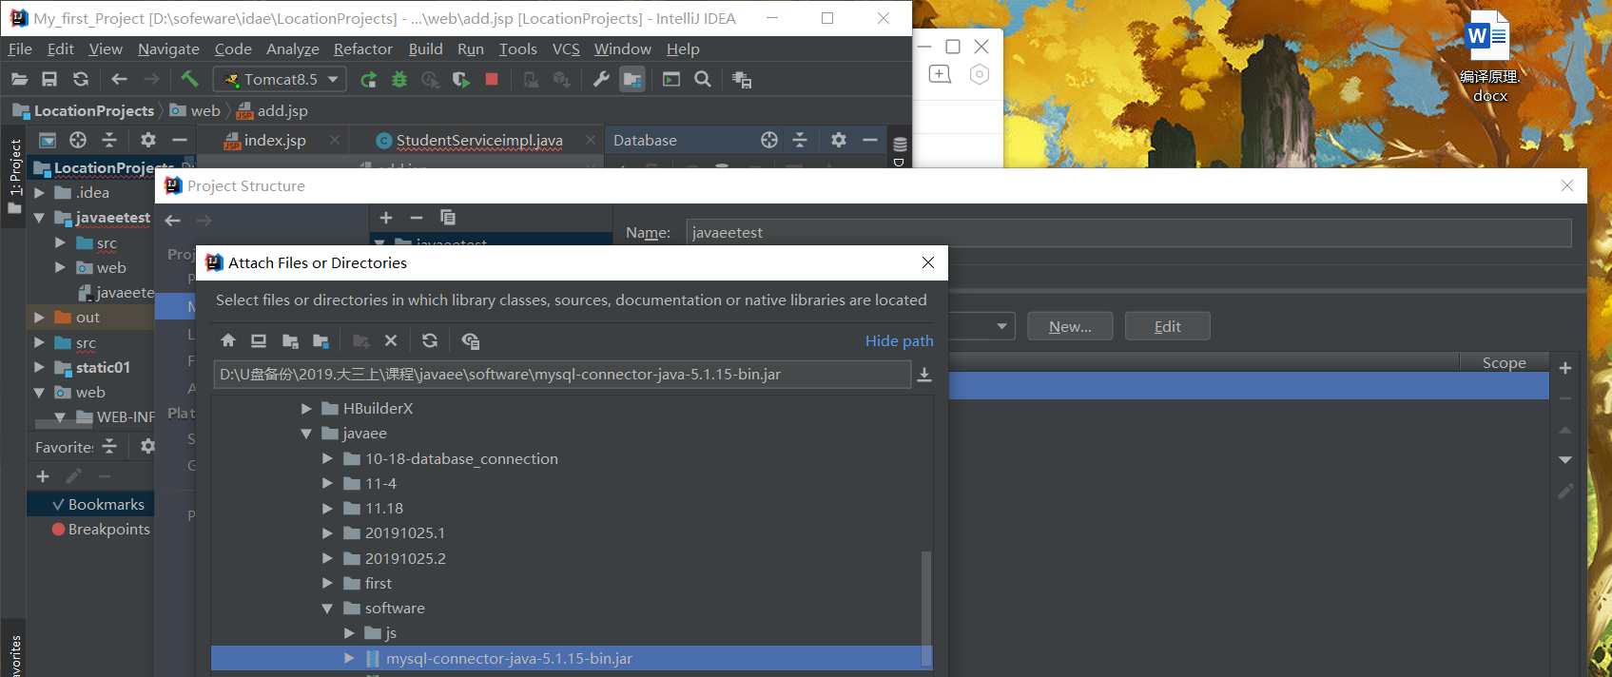1612x677 pixels.
Task: Expand the out folder in Project tree
Action: [39, 318]
